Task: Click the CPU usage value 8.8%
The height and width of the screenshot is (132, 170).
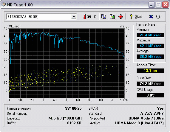Action: 150,95
